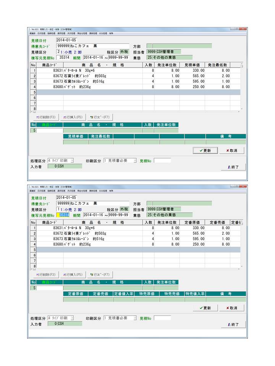Open 請求処理 menu in upper window

pyautogui.click(x=61, y=34)
